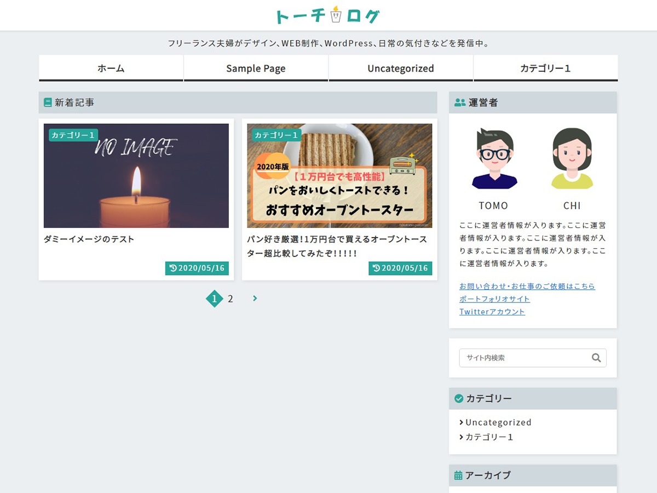Click the サイト内検索 search field
The image size is (657, 493).
coord(533,358)
